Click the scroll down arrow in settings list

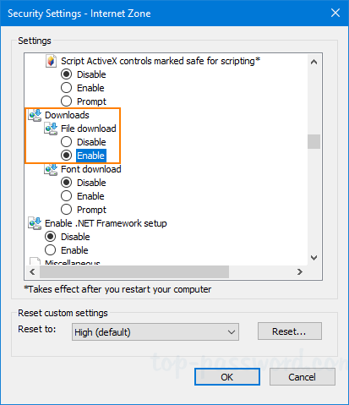[314, 258]
